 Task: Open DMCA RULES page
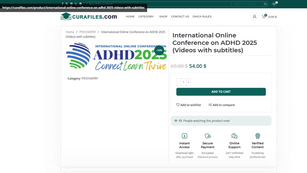click(202, 17)
